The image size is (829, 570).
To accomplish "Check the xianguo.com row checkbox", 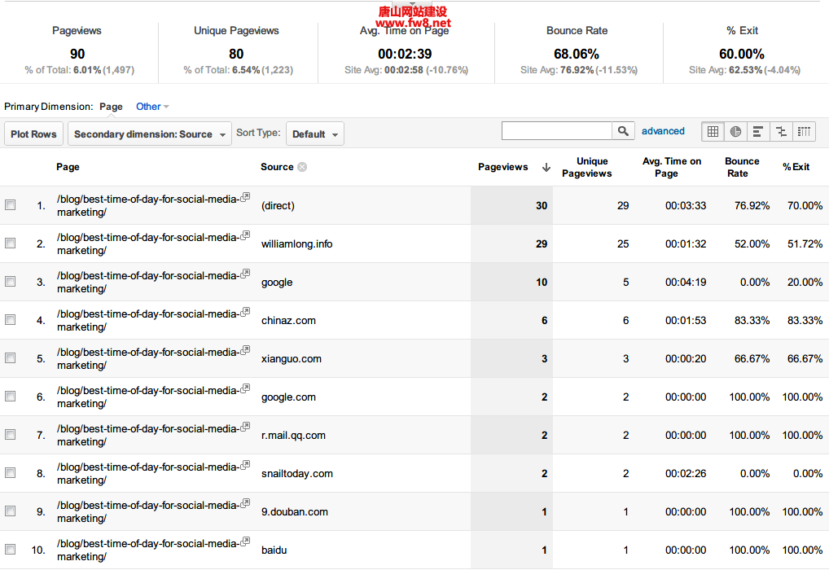I will pos(10,358).
